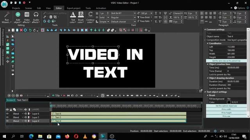Select the line drawing tool
Screen dimensions: 250x140
click(x=13, y=49)
